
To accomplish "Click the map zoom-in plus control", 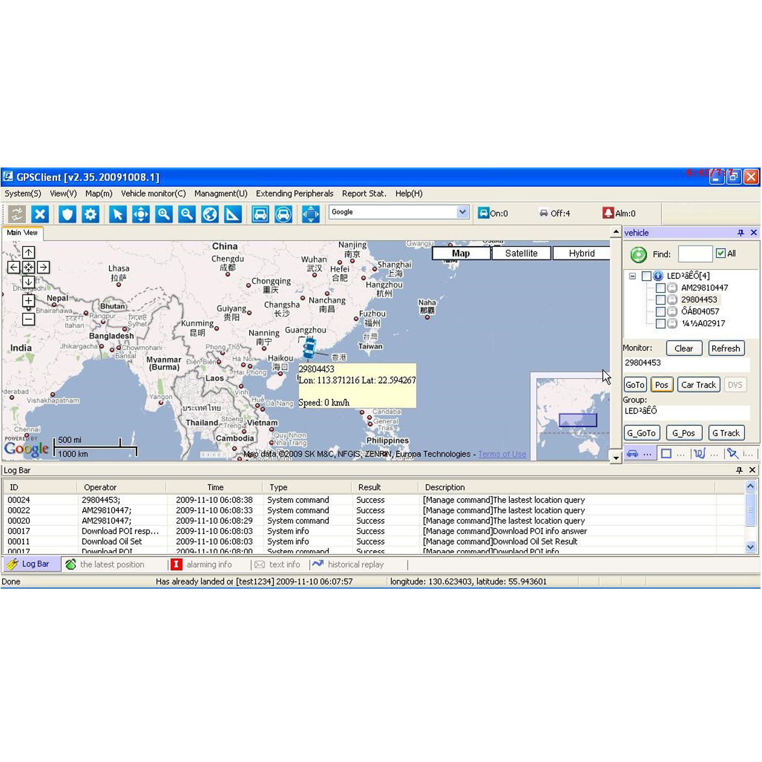I will pos(28,301).
